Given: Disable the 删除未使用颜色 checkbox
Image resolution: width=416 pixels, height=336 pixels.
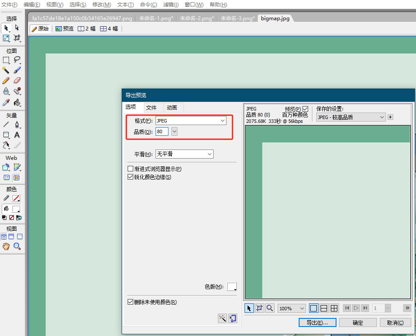Looking at the screenshot, I should (131, 302).
